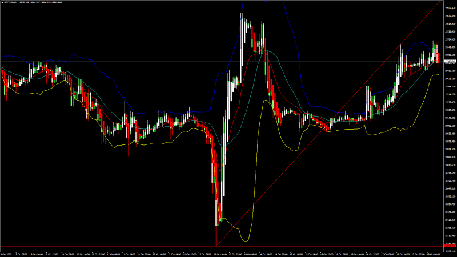Click the '12 Oct 06:00' time axis label
The image size is (457, 257).
click(x=159, y=254)
